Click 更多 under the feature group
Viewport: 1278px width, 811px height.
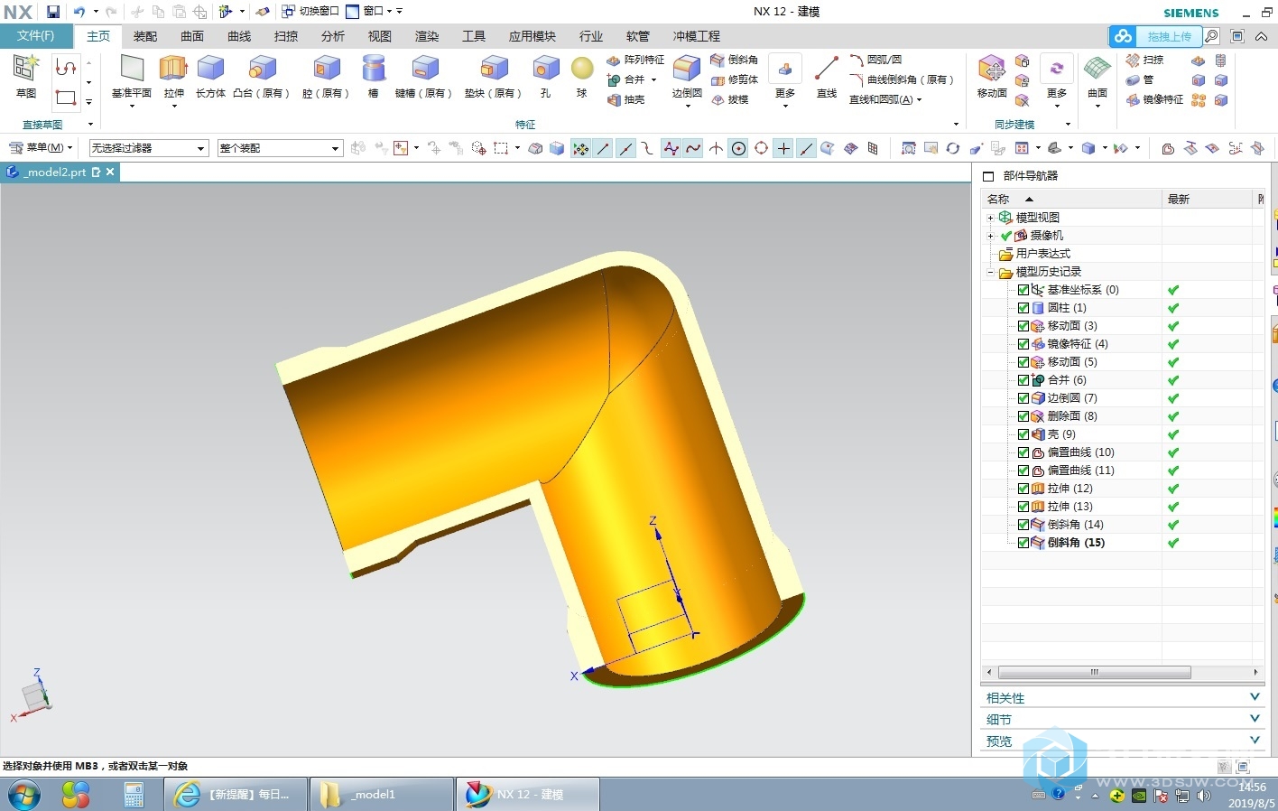[x=785, y=81]
